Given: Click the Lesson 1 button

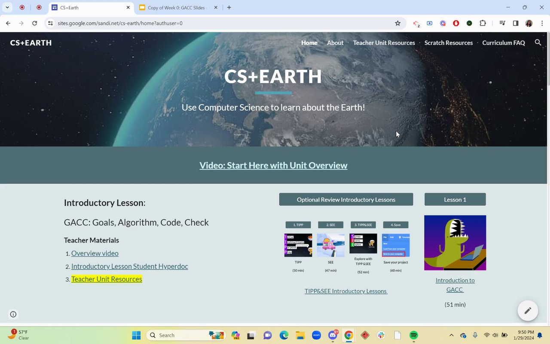Looking at the screenshot, I should pyautogui.click(x=455, y=200).
